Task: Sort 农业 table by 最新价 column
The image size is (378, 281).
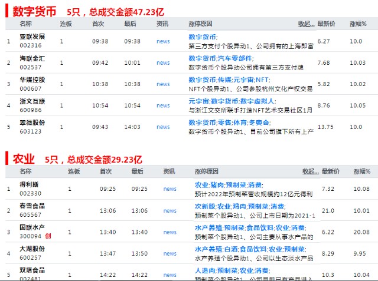Action: (331, 171)
